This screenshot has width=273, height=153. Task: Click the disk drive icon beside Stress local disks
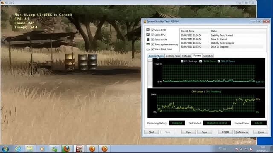[148, 49]
